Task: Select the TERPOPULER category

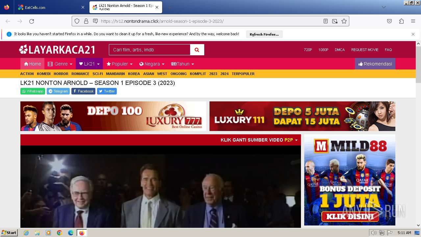Action: coord(243,74)
